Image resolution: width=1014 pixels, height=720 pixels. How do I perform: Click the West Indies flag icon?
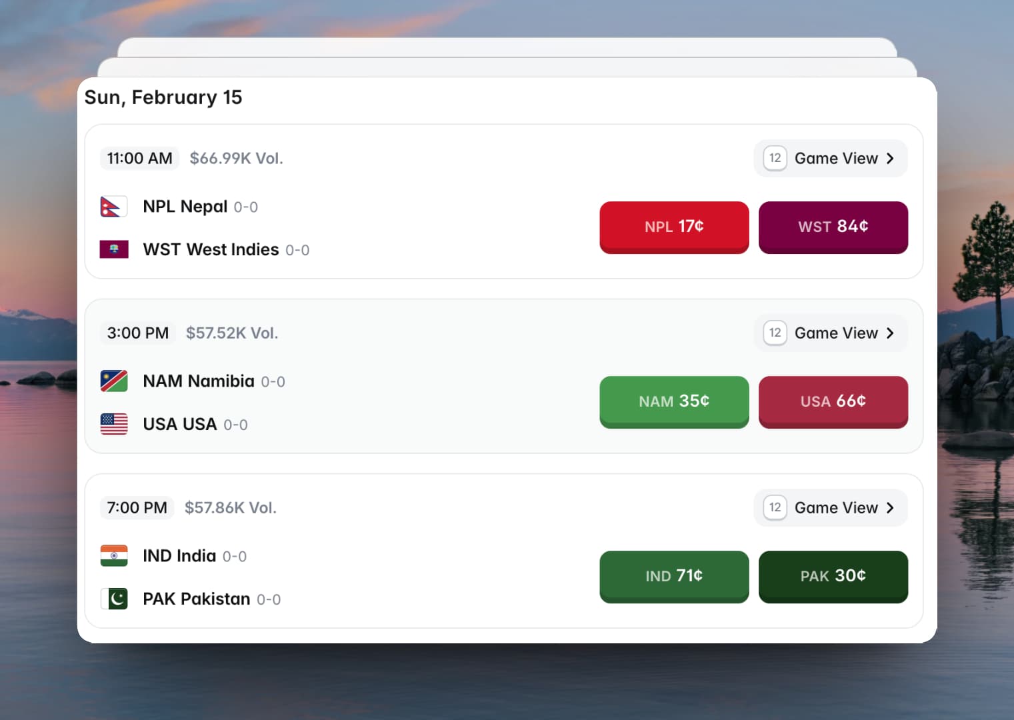[114, 249]
